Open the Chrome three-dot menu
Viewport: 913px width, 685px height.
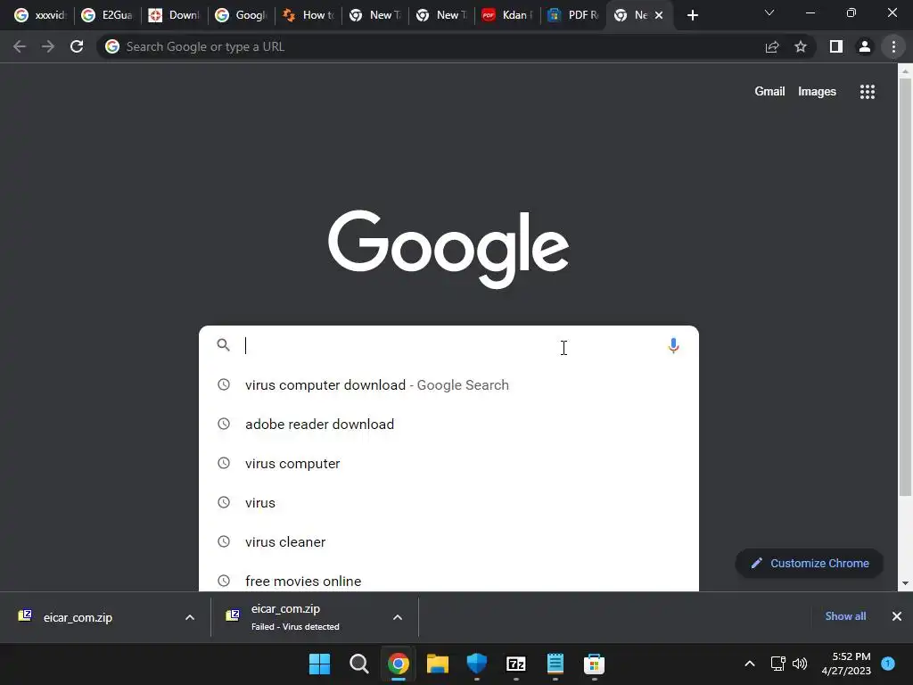pyautogui.click(x=893, y=46)
